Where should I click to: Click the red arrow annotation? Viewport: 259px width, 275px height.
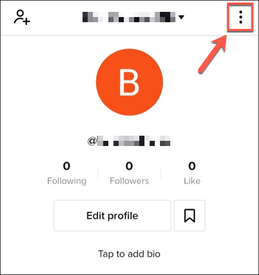(212, 54)
